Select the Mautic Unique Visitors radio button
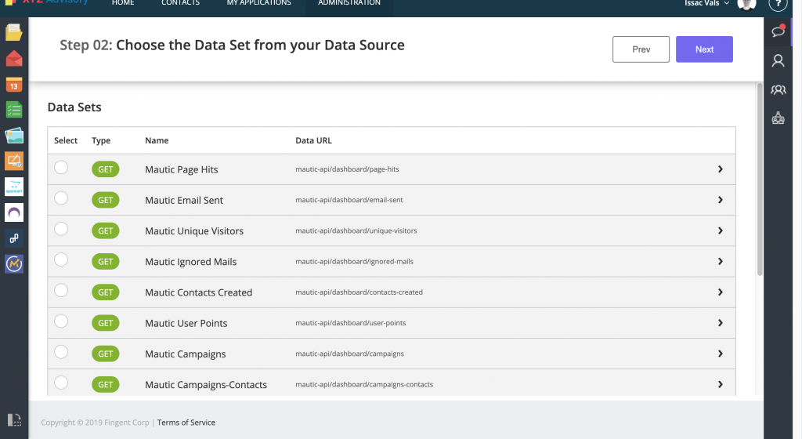Screen dimensions: 802x439 pos(61,229)
